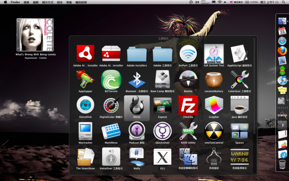The image size is (289, 181).
Task: Open iCal in the Dock
Action: pyautogui.click(x=282, y=31)
